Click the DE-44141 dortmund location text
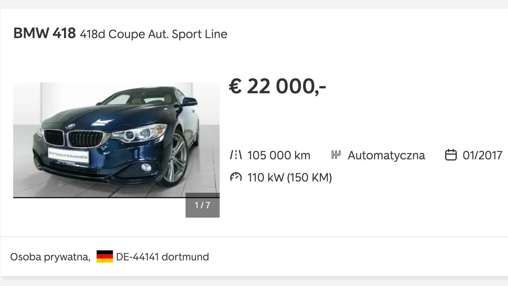This screenshot has width=508, height=286. [162, 257]
